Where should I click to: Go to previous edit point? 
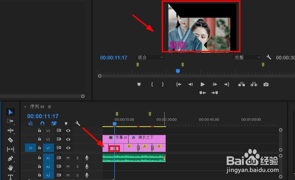click(203, 93)
